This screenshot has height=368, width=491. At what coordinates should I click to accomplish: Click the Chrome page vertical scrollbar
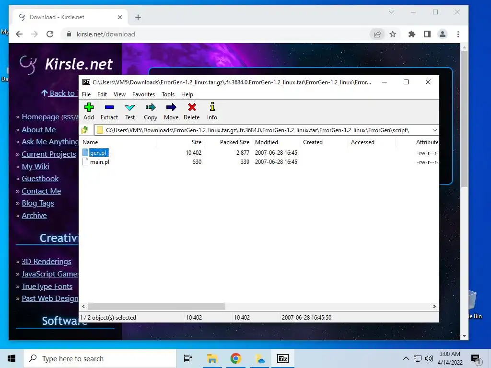(x=464, y=119)
